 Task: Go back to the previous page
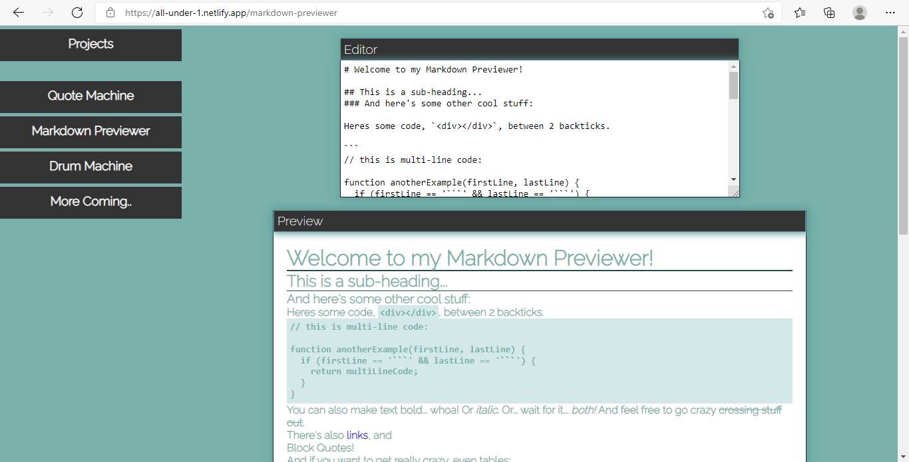[19, 13]
